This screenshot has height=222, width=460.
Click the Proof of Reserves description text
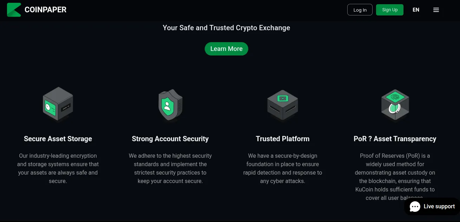(395, 177)
